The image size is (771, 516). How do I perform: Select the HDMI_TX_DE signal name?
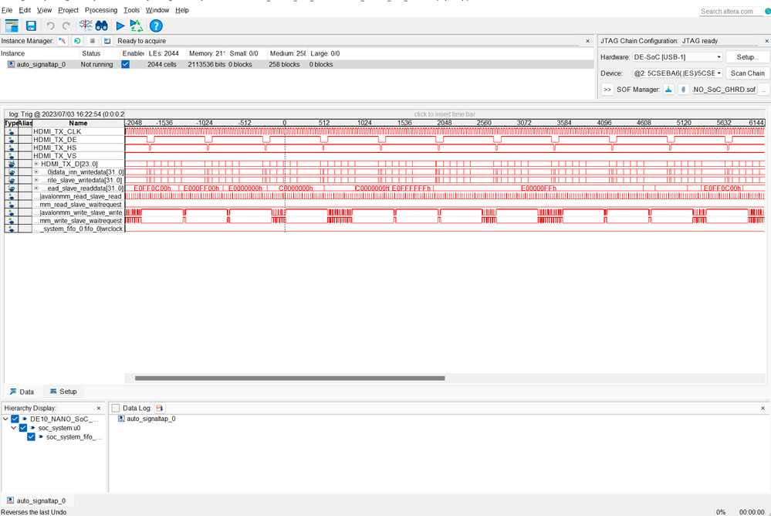tap(55, 140)
